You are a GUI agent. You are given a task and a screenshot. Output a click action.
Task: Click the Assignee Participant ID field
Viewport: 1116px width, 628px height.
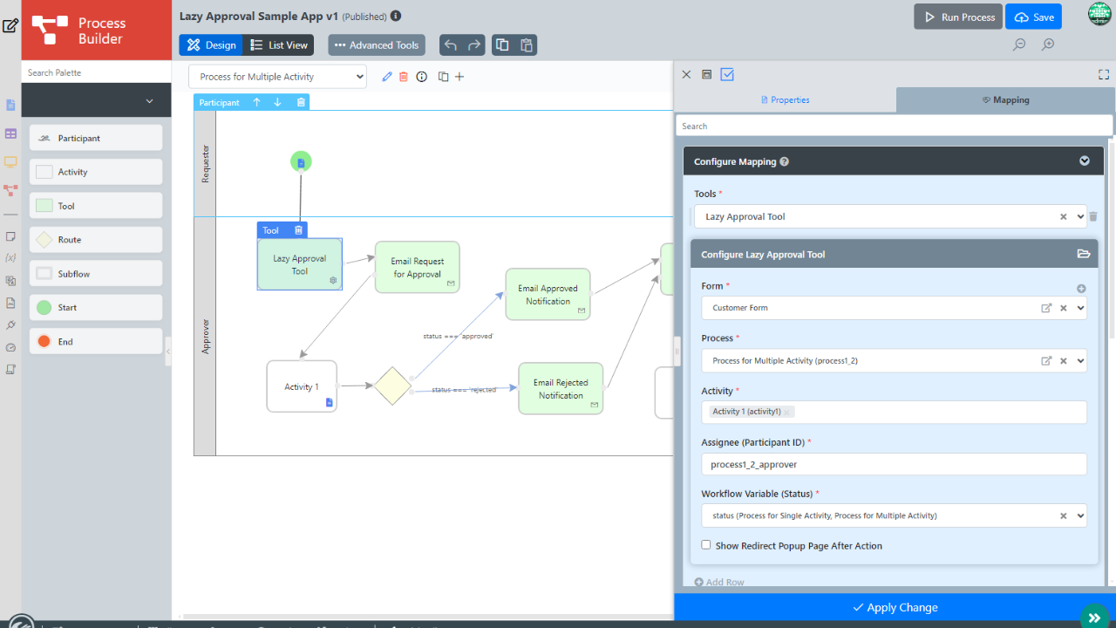tap(893, 464)
